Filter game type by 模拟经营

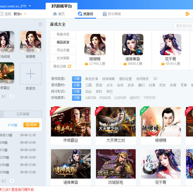coord(125,79)
